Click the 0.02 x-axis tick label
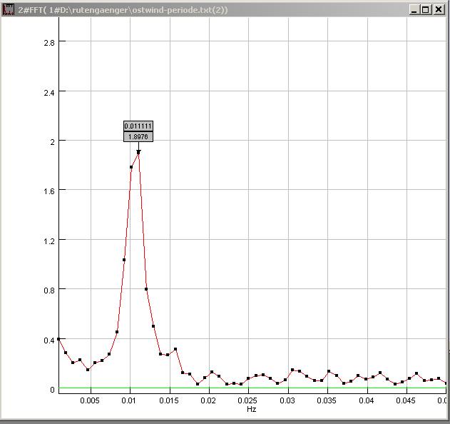450x424 pixels. point(208,400)
